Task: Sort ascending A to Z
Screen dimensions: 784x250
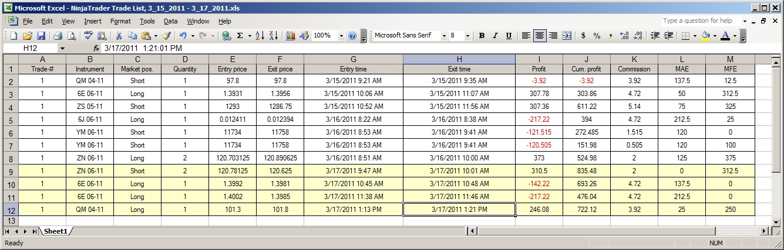Action: (260, 36)
